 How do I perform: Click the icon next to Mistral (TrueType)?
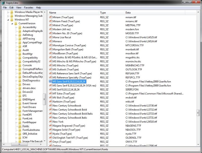[50, 25]
